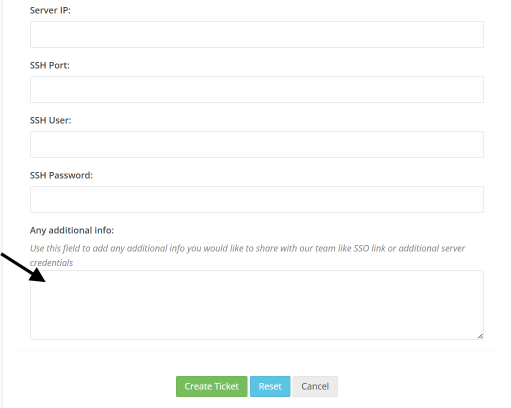Click the SSH User input field
This screenshot has height=408, width=511.
pos(256,144)
